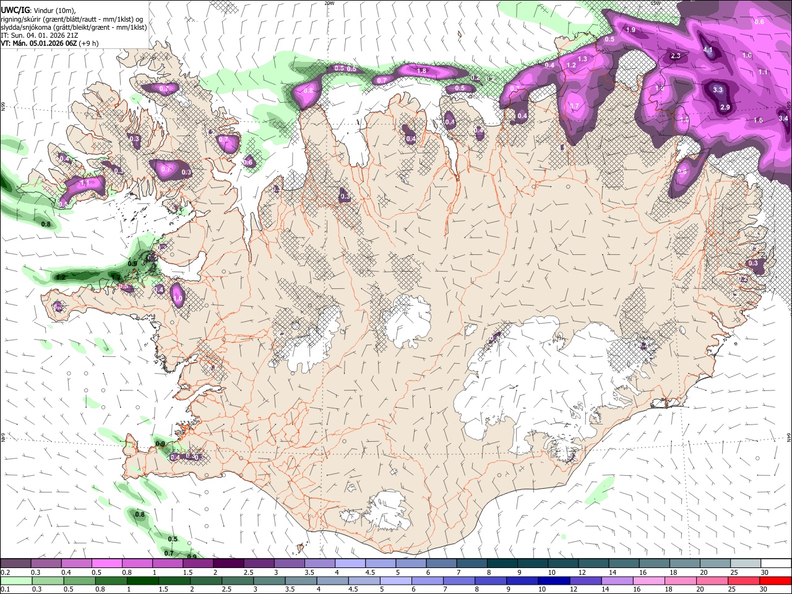Pick the dark plum 0.2–0.3 snow legend swatch
Image resolution: width=792 pixels, height=594 pixels.
pyautogui.click(x=15, y=564)
